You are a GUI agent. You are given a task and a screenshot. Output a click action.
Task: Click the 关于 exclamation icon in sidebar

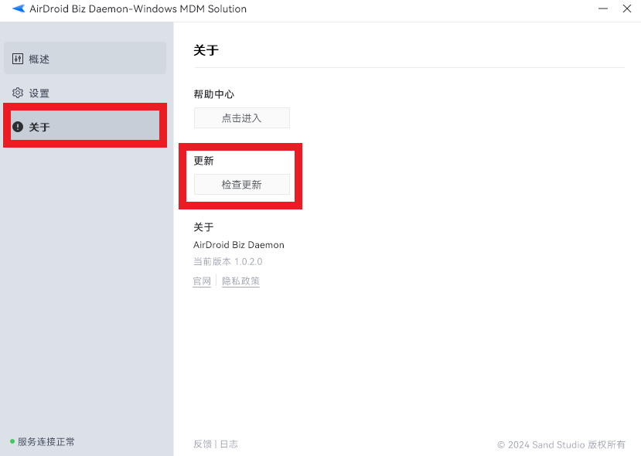click(18, 127)
